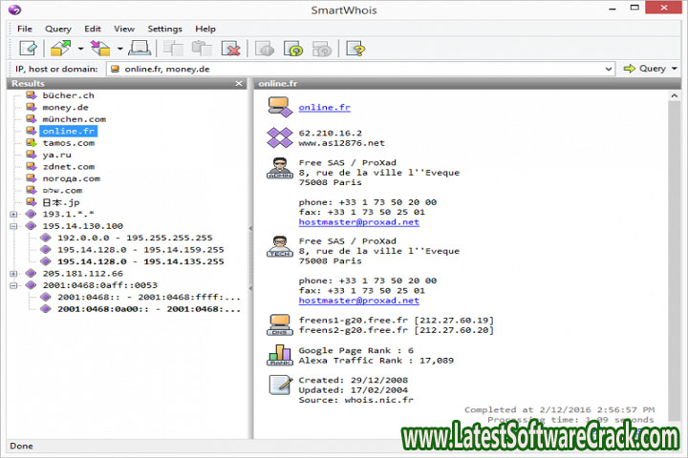
Task: Click the Paste toolbar icon
Action: 202,49
